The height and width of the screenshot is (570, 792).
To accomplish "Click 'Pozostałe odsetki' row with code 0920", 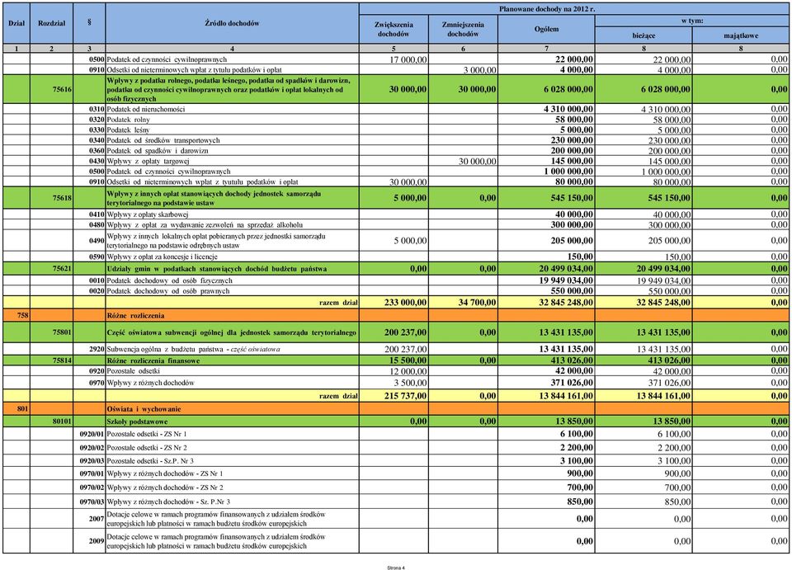I will coord(396,370).
